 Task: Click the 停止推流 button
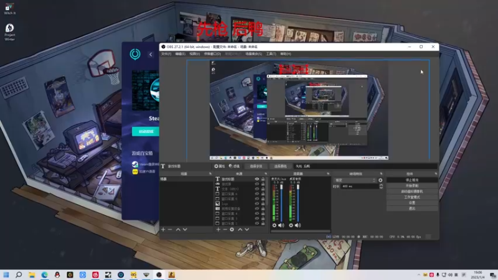412,180
